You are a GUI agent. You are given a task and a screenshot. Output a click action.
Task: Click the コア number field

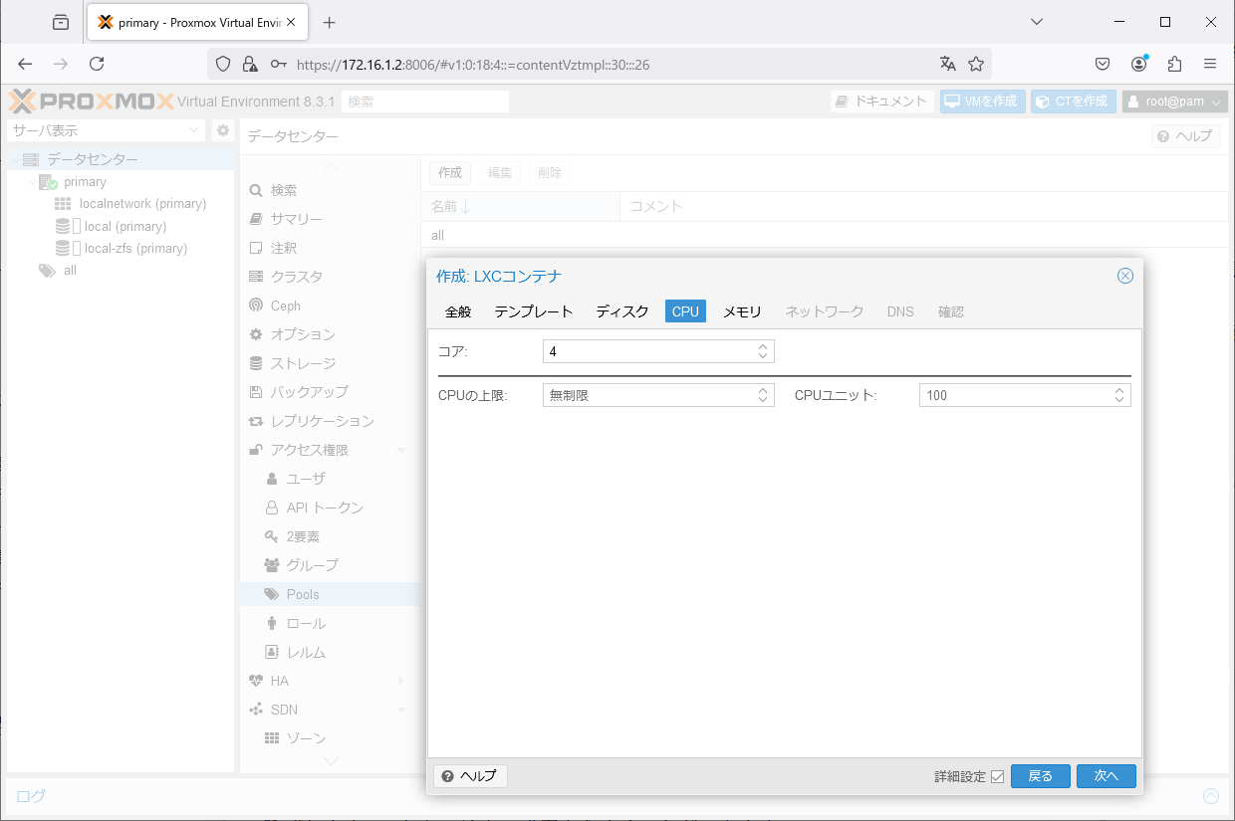pos(647,351)
